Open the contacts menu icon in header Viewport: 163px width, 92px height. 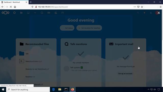151,13
